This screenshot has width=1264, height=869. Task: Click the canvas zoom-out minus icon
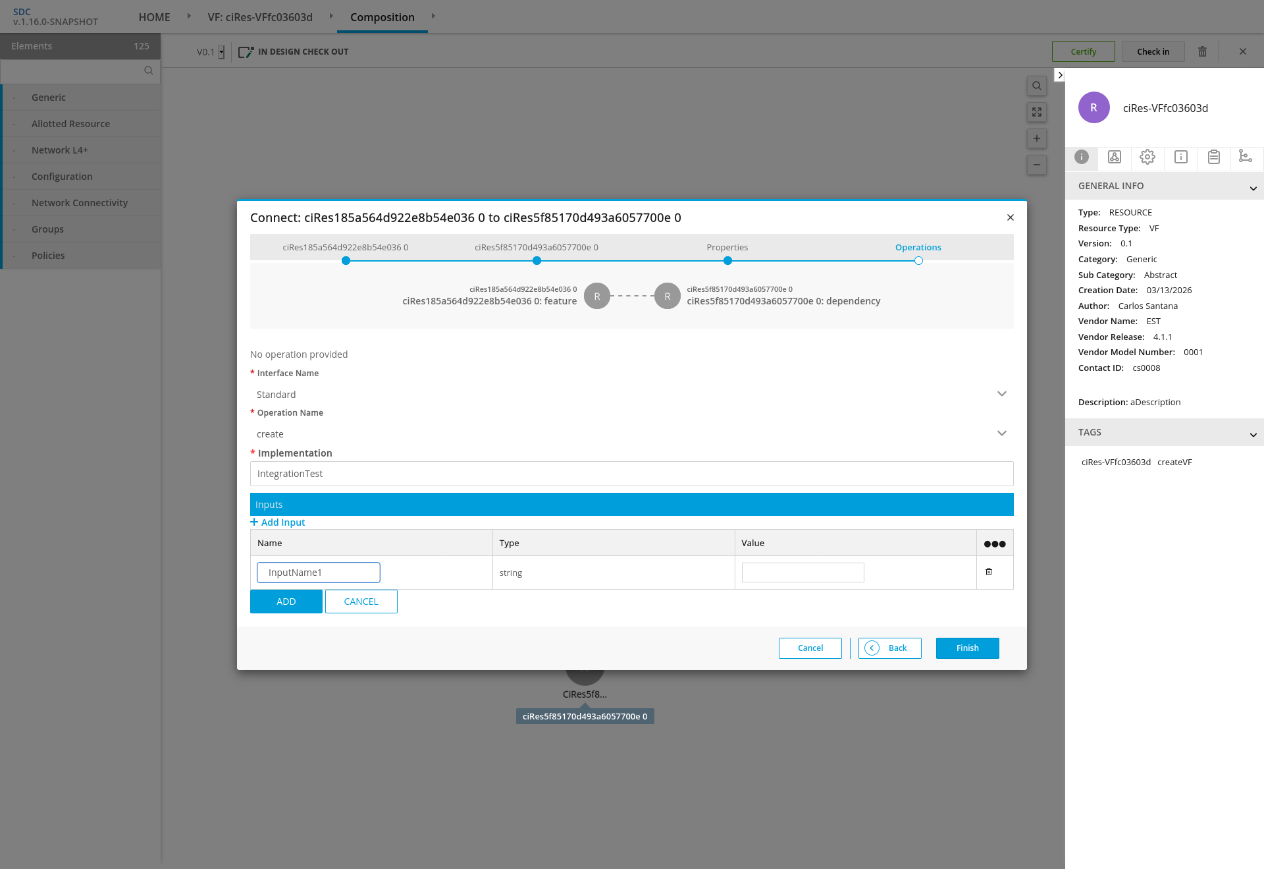[1036, 165]
